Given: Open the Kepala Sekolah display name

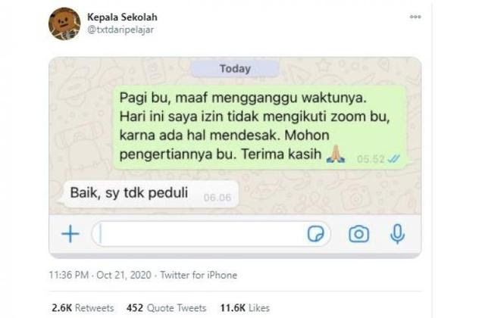Looking at the screenshot, I should pyautogui.click(x=122, y=17).
